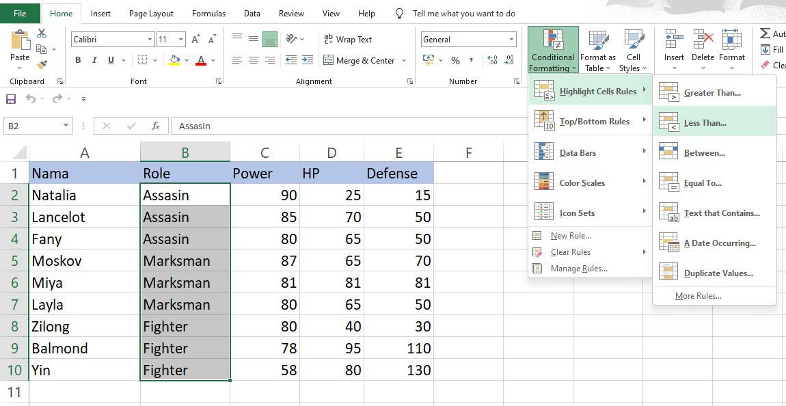This screenshot has width=786, height=406.
Task: Click the Increase Indent icon
Action: tap(308, 60)
